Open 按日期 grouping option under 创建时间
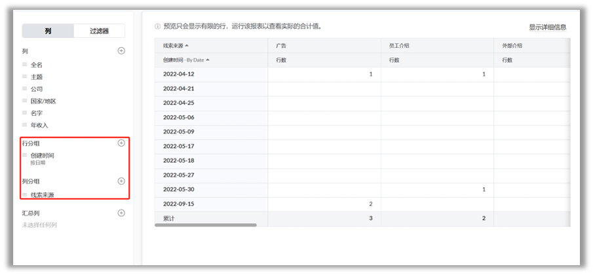This screenshot has height=275, width=593. point(39,162)
